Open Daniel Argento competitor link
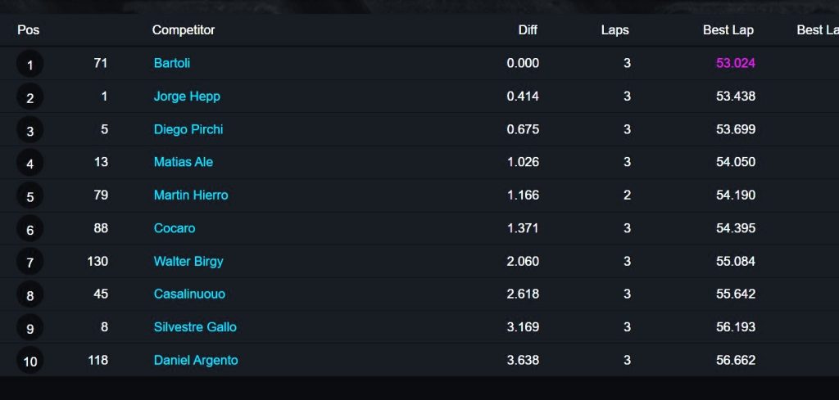The image size is (839, 400). [196, 360]
